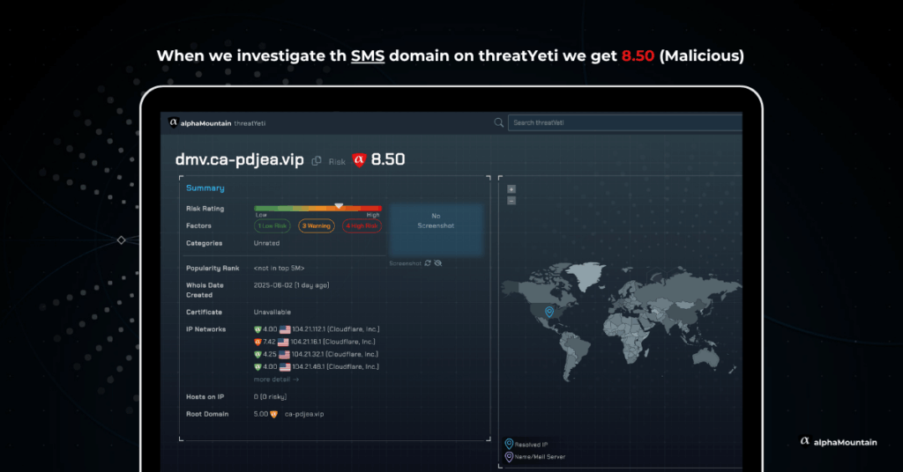
Task: Zoom out on the world map
Action: coord(511,201)
